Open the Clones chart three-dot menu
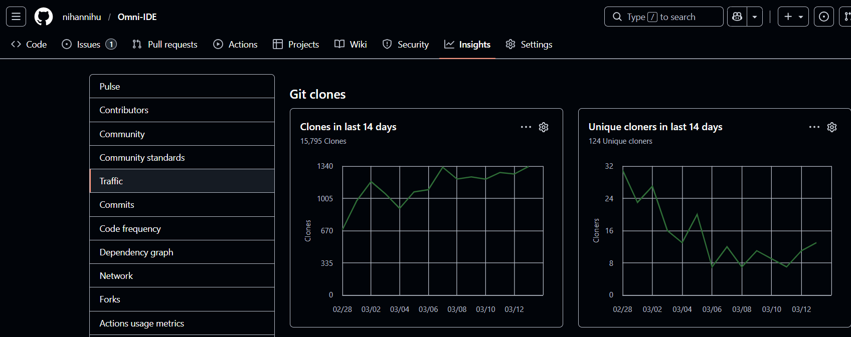The image size is (851, 337). click(526, 127)
